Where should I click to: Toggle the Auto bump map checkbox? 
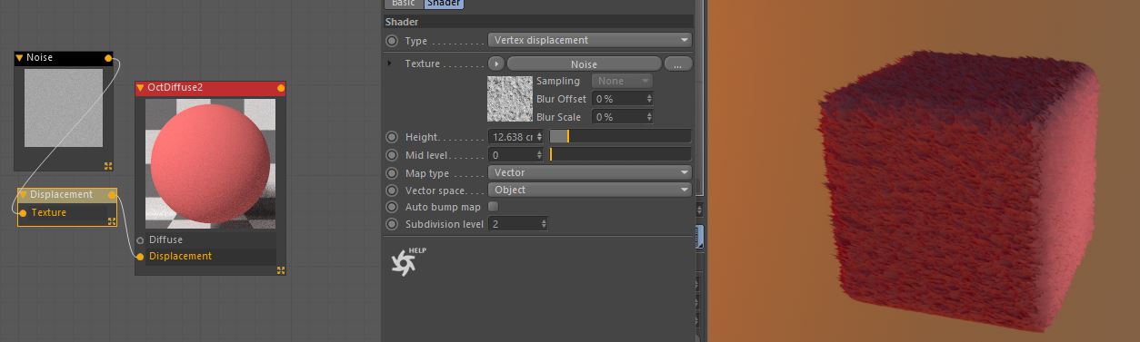[x=494, y=207]
